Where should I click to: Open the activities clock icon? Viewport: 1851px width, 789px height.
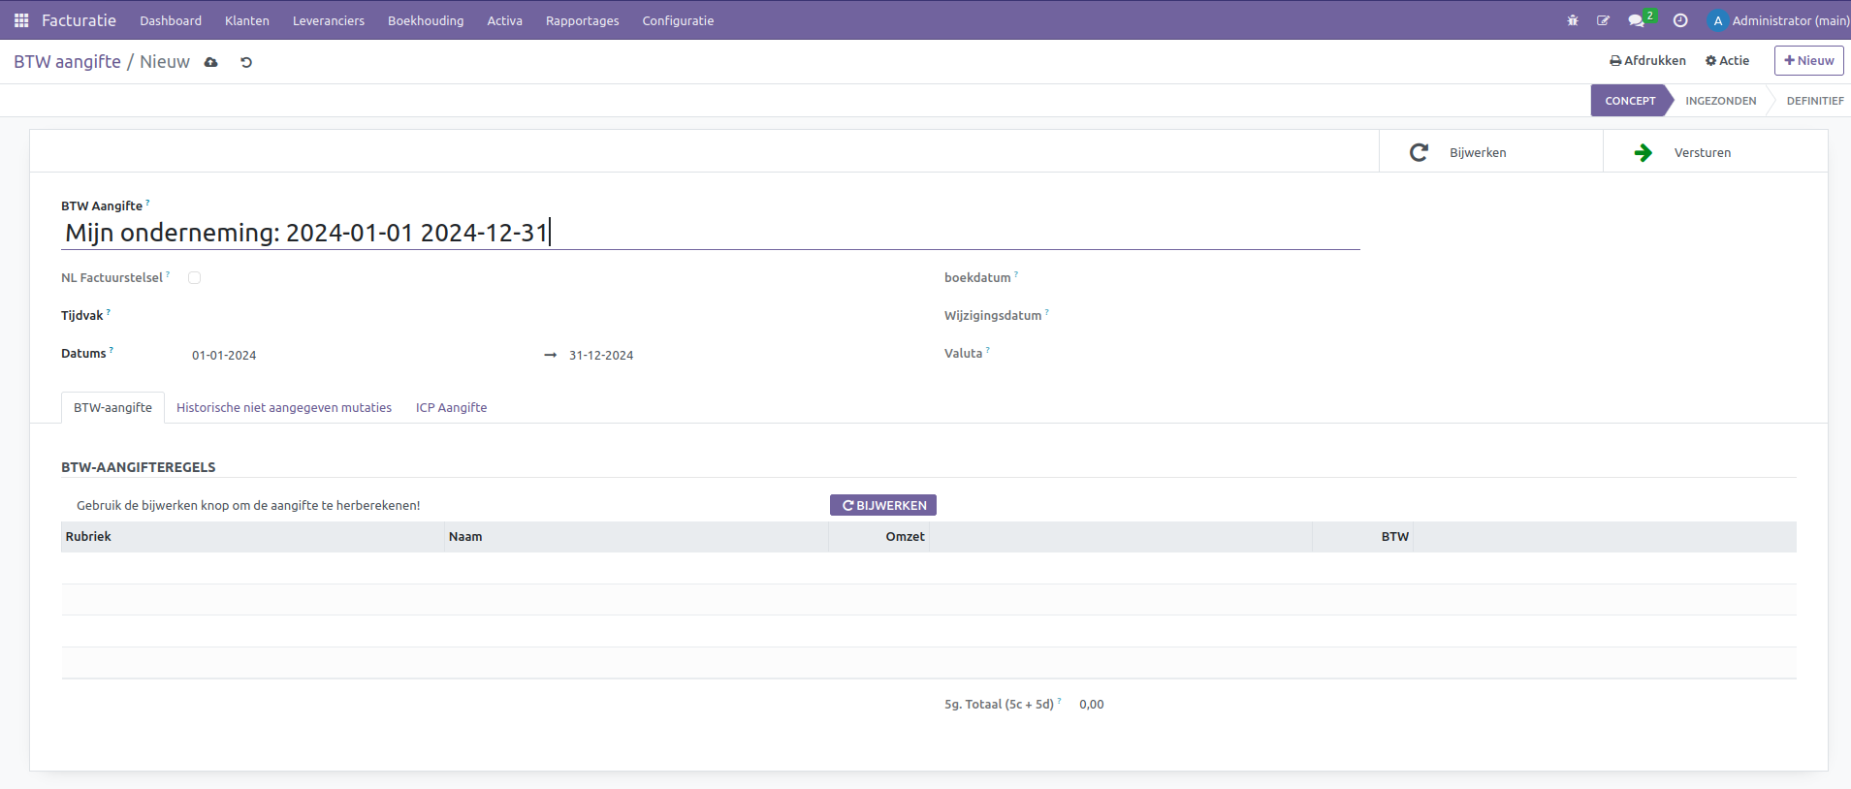point(1680,20)
